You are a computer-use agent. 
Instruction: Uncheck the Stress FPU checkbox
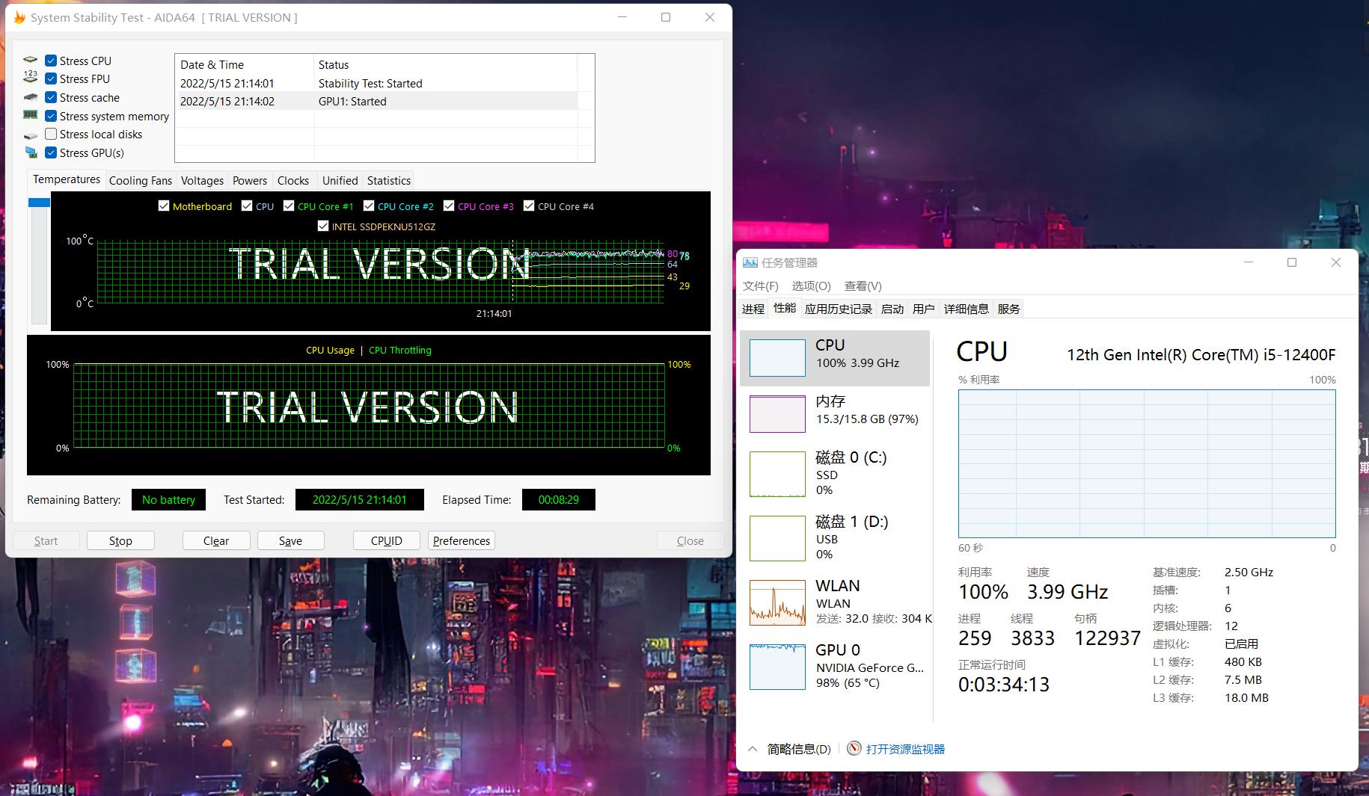[x=51, y=78]
